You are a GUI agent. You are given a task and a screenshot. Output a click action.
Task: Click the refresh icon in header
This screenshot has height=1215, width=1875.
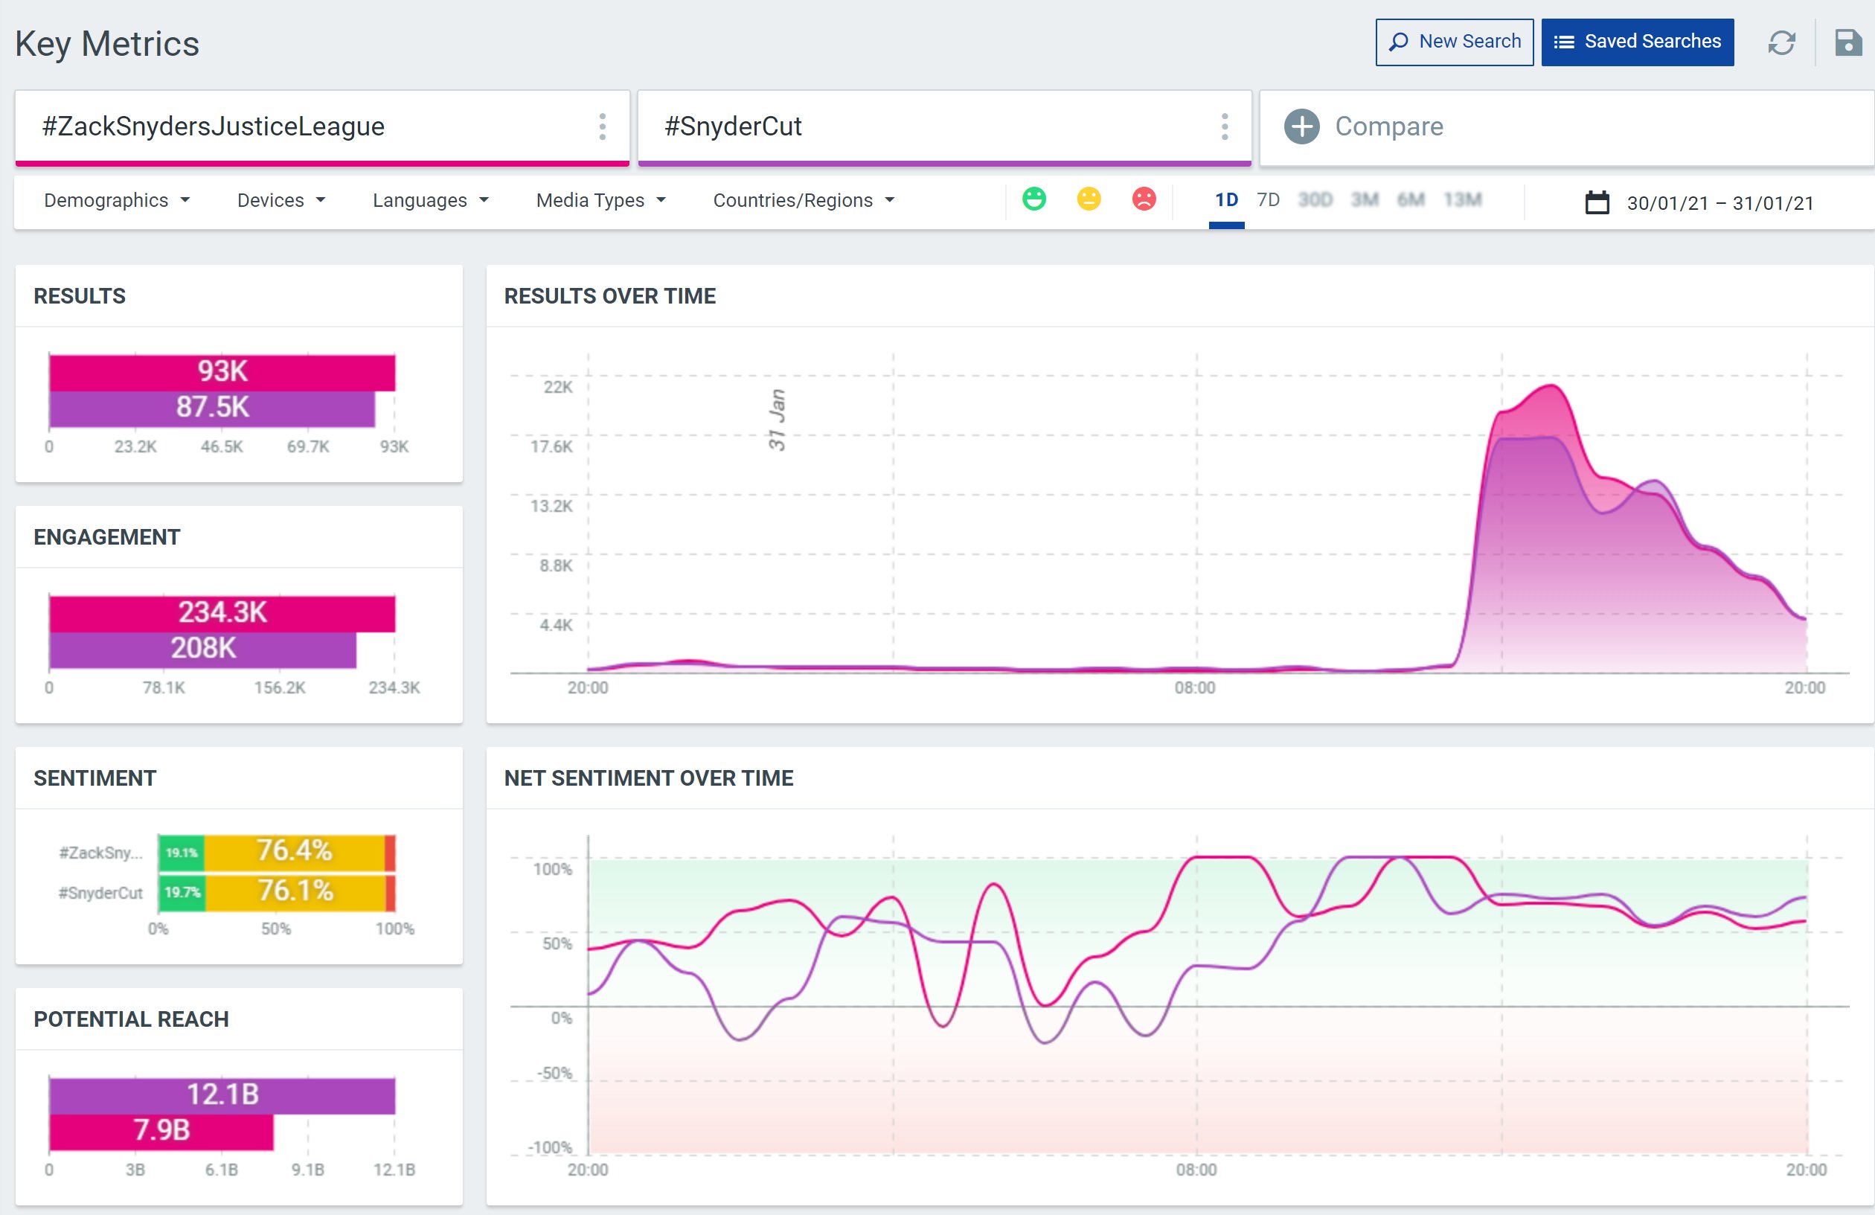point(1781,42)
